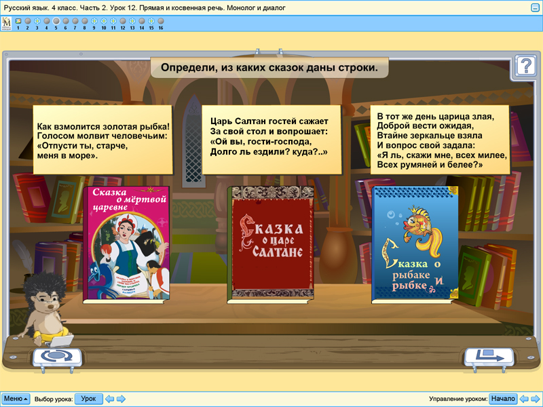Open slide 16 marker
543x407 pixels.
[161, 21]
